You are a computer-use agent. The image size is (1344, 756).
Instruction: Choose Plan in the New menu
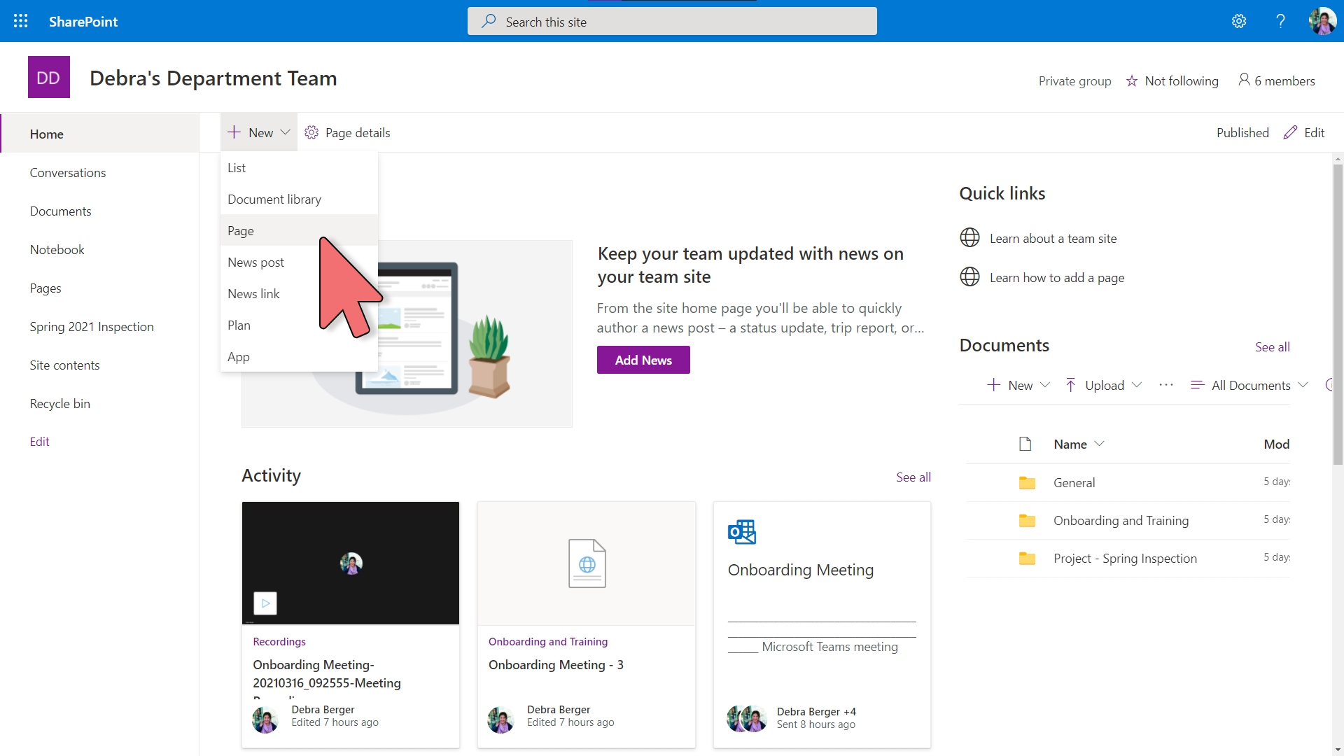(299, 325)
